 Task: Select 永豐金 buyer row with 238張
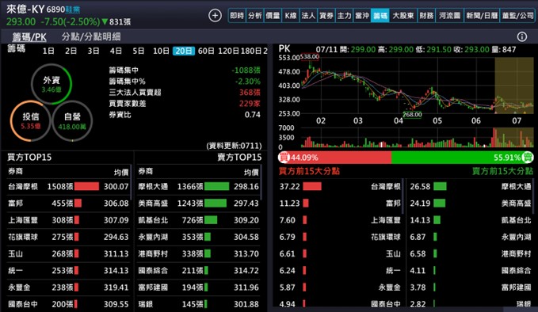68,287
